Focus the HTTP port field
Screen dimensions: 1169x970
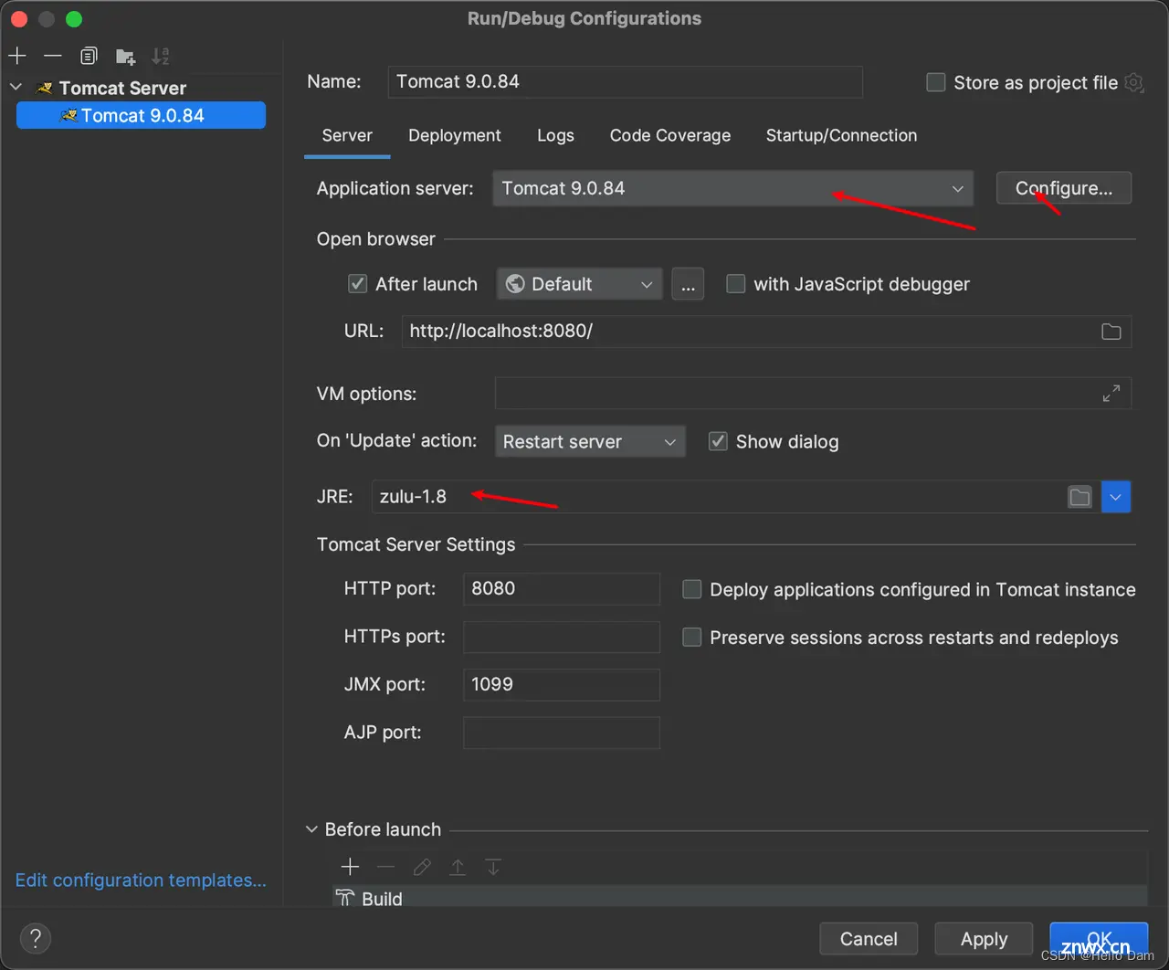point(562,589)
